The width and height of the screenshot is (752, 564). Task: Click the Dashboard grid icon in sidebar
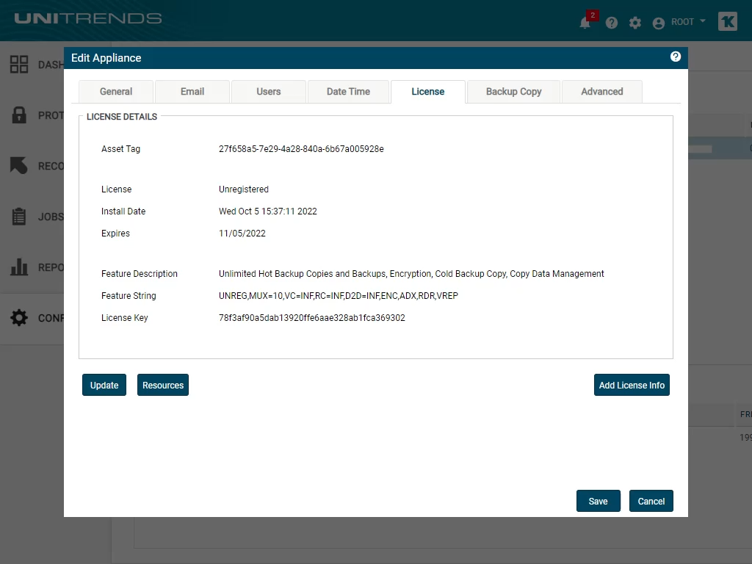point(19,65)
